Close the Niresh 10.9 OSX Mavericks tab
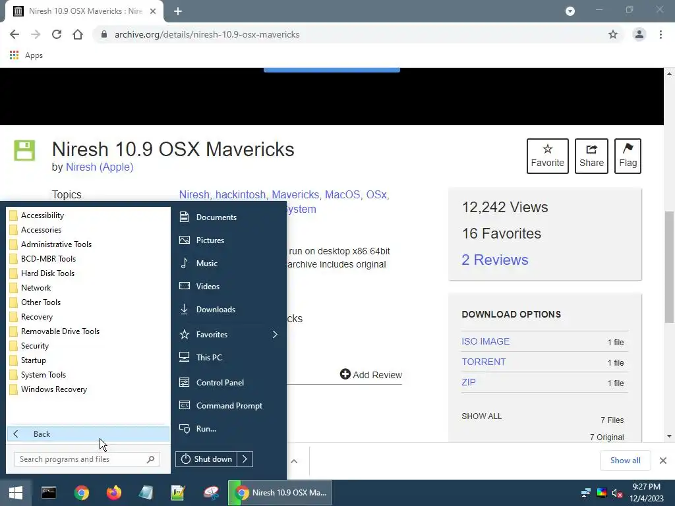The width and height of the screenshot is (675, 506). pos(153,11)
